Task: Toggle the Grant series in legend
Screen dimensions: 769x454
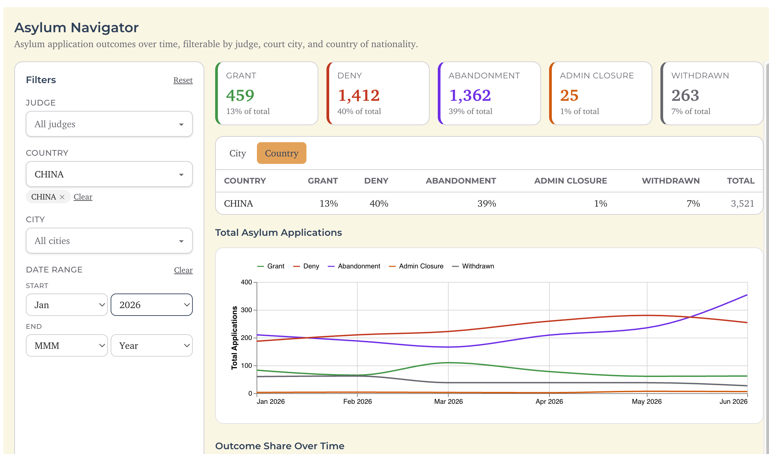Action: coord(271,266)
